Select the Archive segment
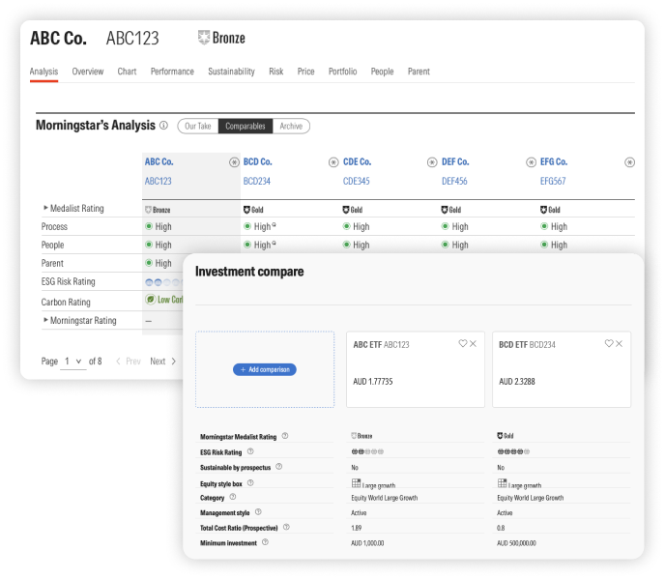This screenshot has height=579, width=665. 291,126
